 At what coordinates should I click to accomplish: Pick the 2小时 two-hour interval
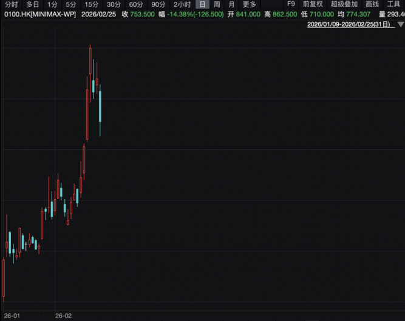[x=182, y=4]
